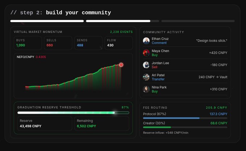Viewport: 246px width, 151px height.
Task: Click the 68.6 CNPY creator amount
Action: [219, 123]
